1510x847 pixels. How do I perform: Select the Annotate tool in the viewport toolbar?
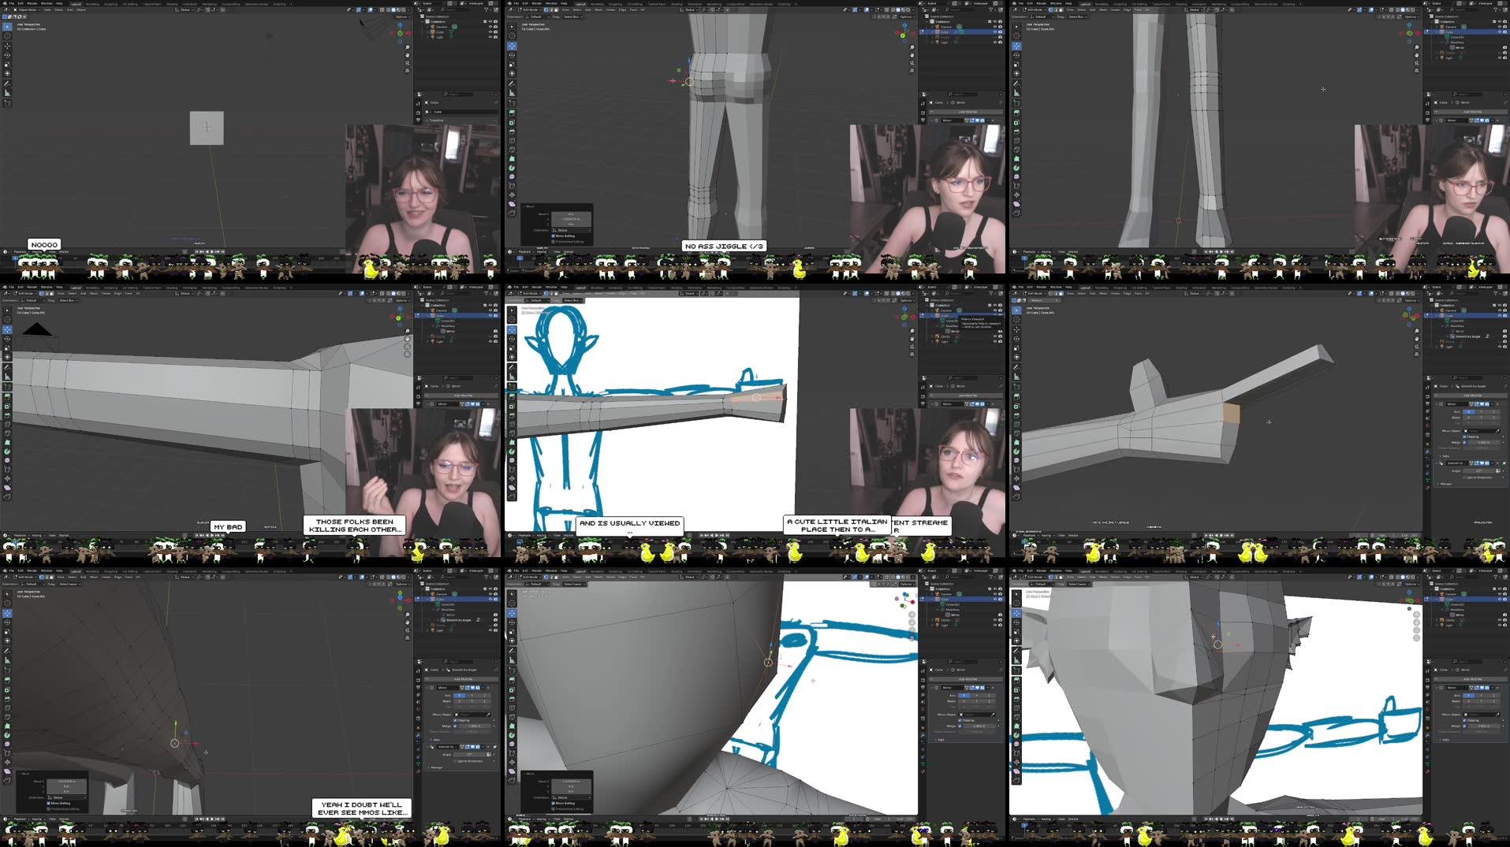[7, 84]
